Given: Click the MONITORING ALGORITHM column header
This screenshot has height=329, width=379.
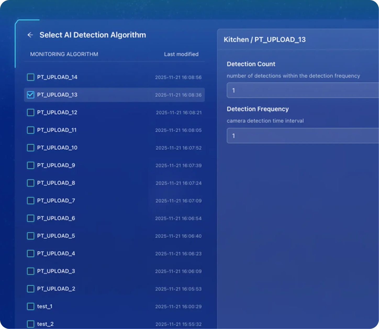Looking at the screenshot, I should [64, 54].
